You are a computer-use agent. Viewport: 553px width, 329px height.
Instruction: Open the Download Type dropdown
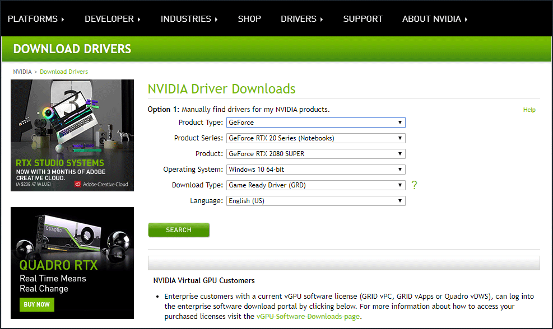click(x=315, y=185)
